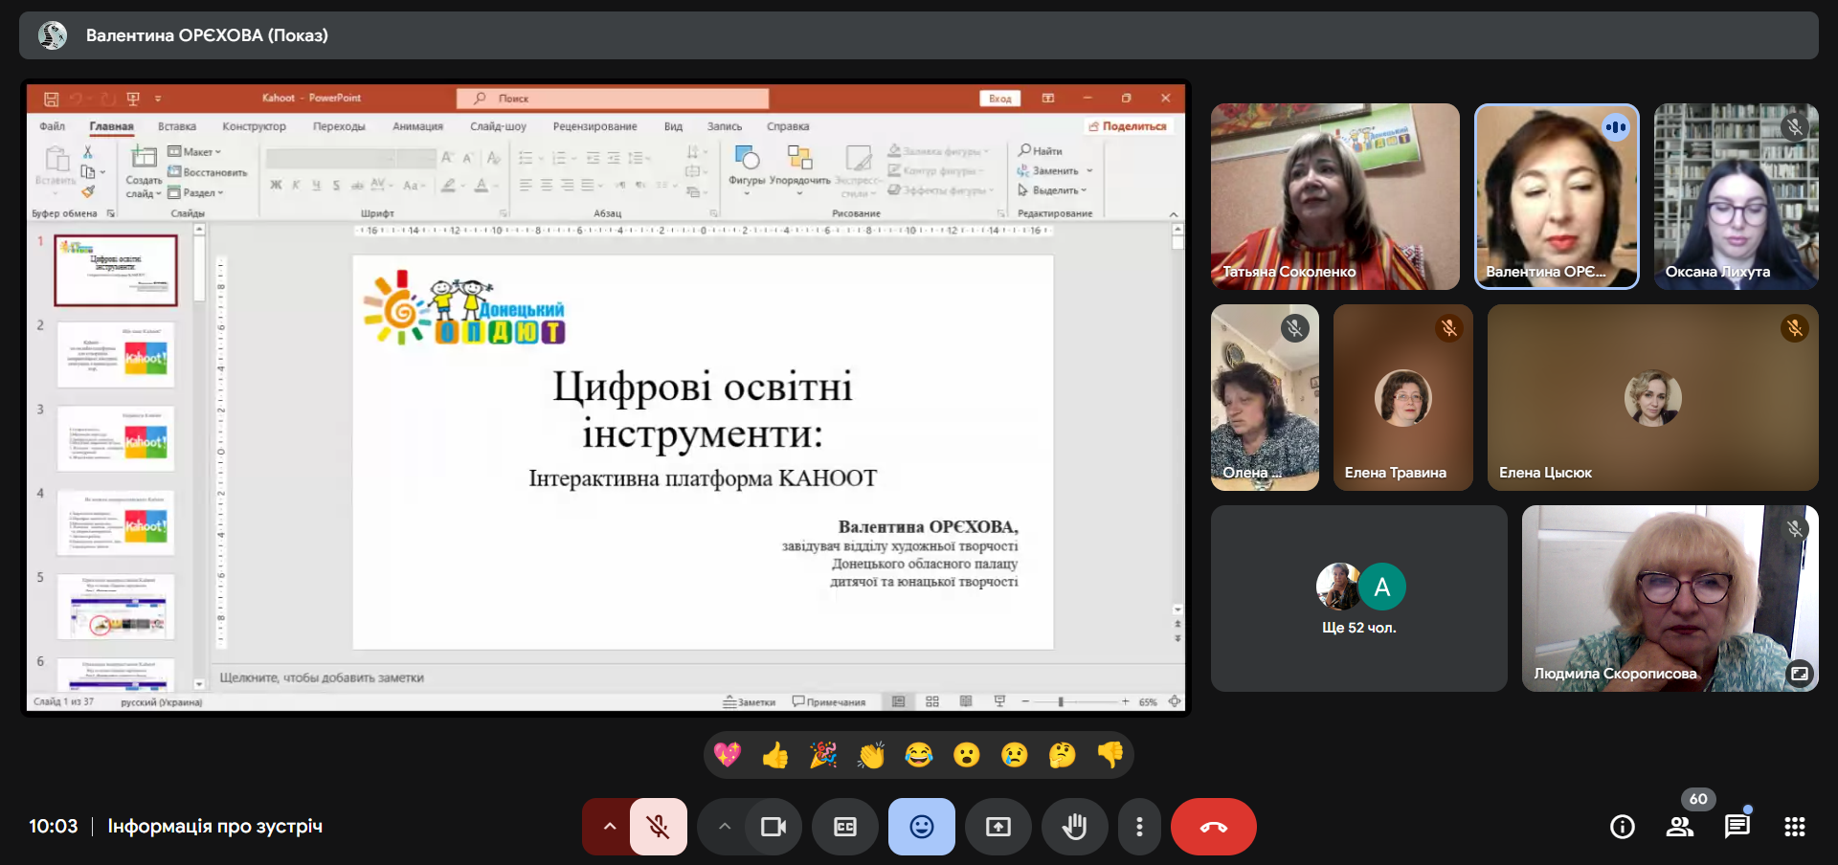Click the Вход sign-in button
The height and width of the screenshot is (865, 1838).
[x=1000, y=98]
